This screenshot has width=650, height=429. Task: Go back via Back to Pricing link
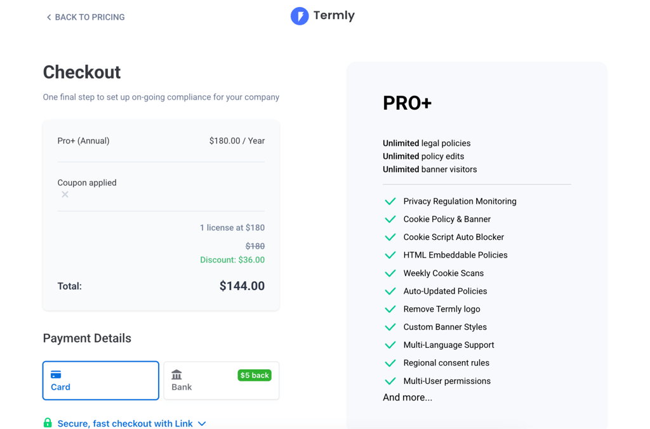(x=86, y=17)
